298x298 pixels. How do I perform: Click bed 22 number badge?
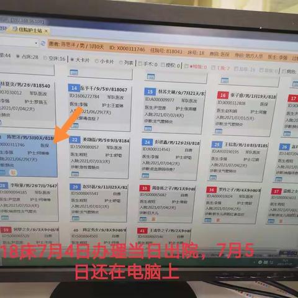(x=74, y=140)
